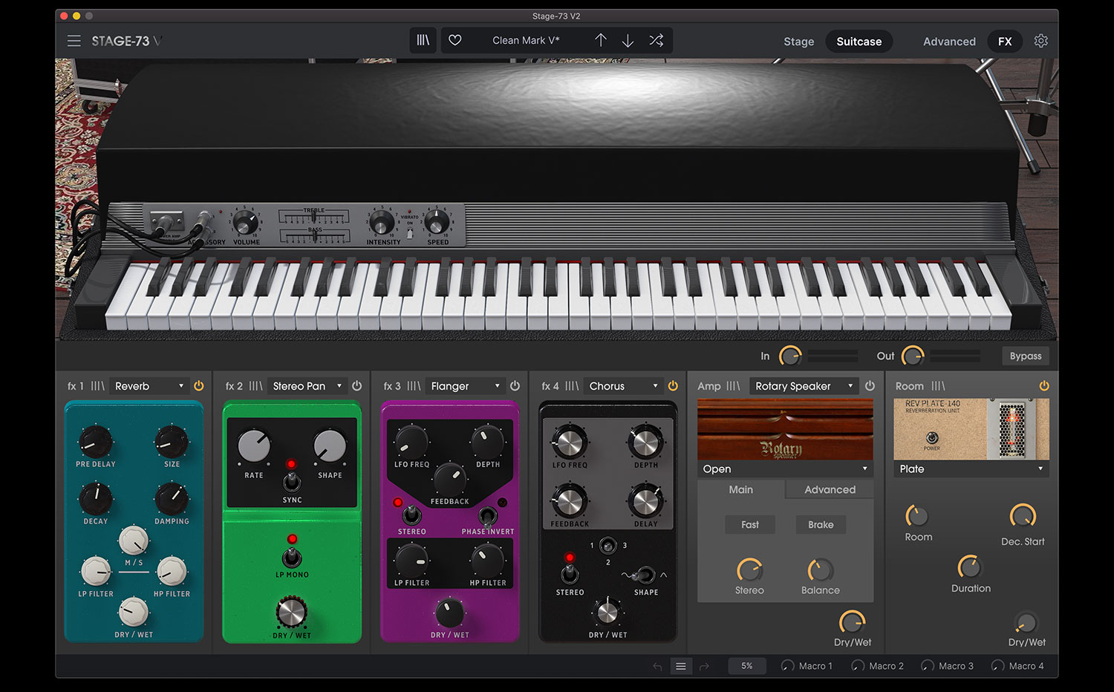Click the vibrato INTENSITY knob
This screenshot has height=692, width=1114.
click(x=382, y=222)
